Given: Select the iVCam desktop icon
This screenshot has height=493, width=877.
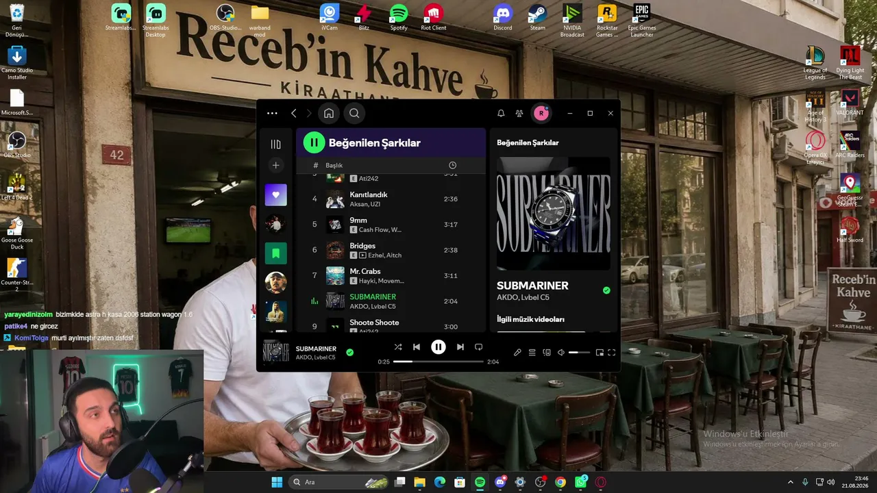Looking at the screenshot, I should click(x=329, y=18).
